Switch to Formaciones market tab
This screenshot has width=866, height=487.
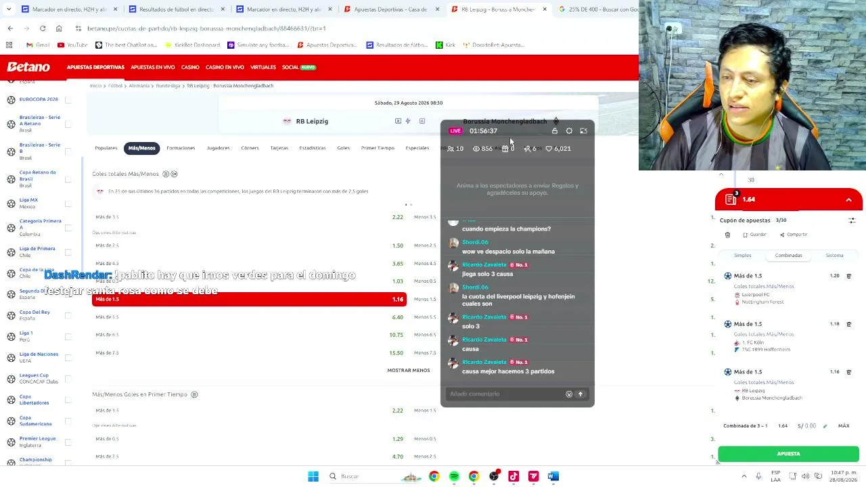coord(181,148)
